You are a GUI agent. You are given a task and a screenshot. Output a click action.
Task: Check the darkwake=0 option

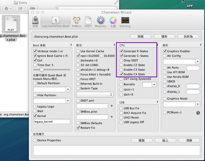[x=78, y=60]
